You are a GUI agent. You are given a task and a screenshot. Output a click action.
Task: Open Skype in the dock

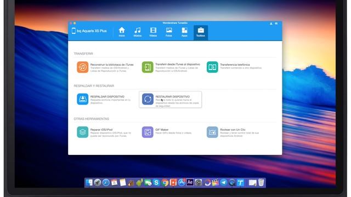coord(156,183)
